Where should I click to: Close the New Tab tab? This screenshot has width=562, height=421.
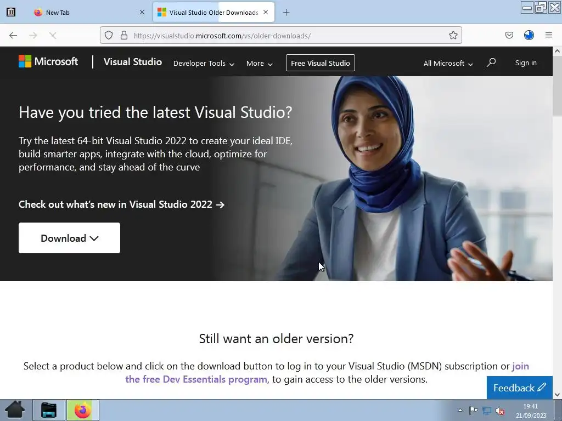coord(142,12)
